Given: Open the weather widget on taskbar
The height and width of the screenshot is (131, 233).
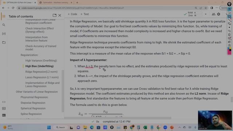Looking at the screenshot, I should click(8, 127).
